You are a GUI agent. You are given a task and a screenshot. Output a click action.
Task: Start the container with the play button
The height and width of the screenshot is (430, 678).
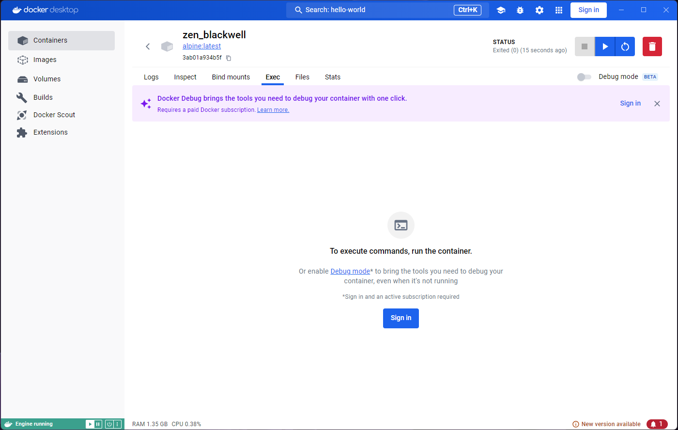(605, 46)
